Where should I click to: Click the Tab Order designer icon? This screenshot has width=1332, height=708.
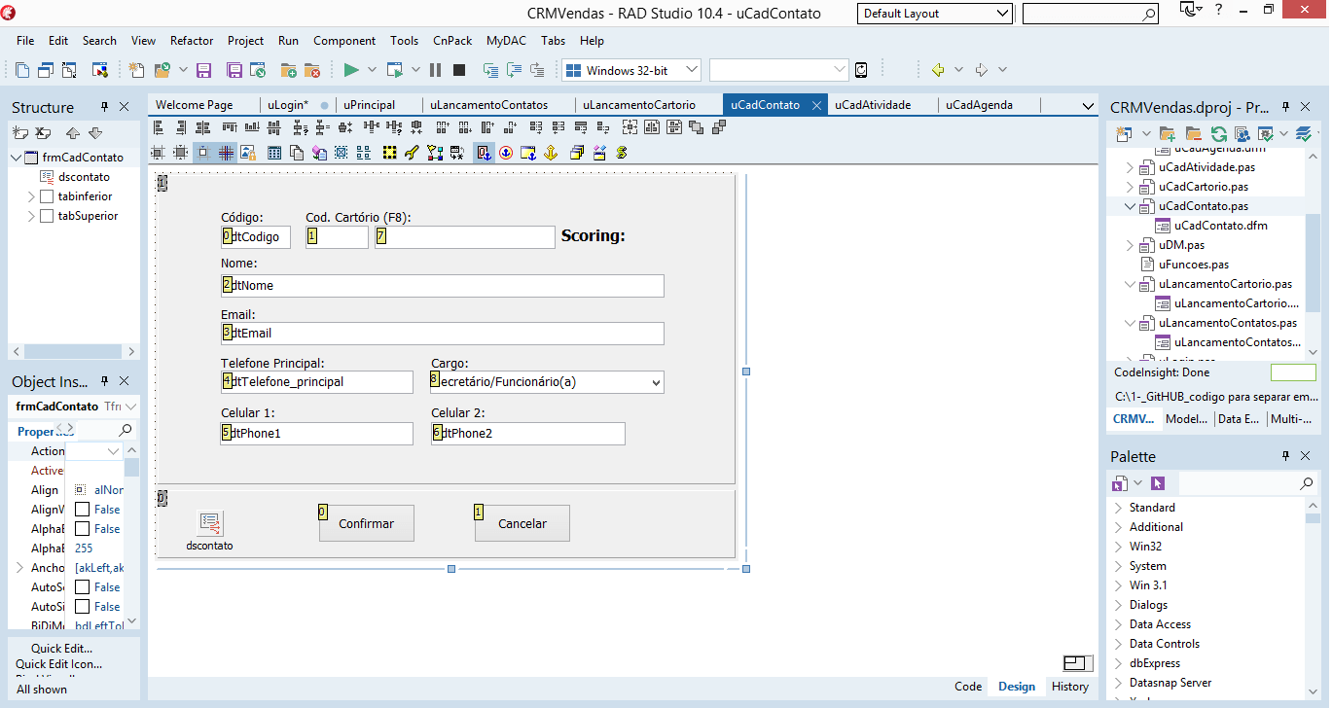tap(484, 153)
